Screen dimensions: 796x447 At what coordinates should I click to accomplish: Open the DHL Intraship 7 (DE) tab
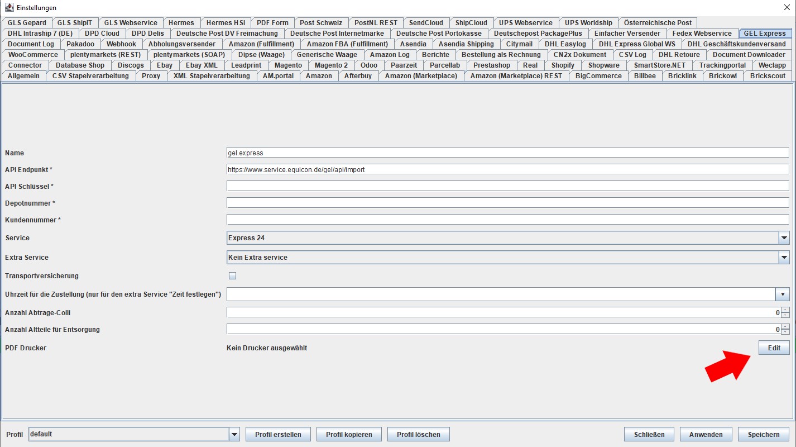(40, 34)
